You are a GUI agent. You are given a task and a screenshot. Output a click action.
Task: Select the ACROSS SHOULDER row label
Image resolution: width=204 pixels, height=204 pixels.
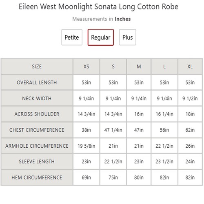coord(37,114)
